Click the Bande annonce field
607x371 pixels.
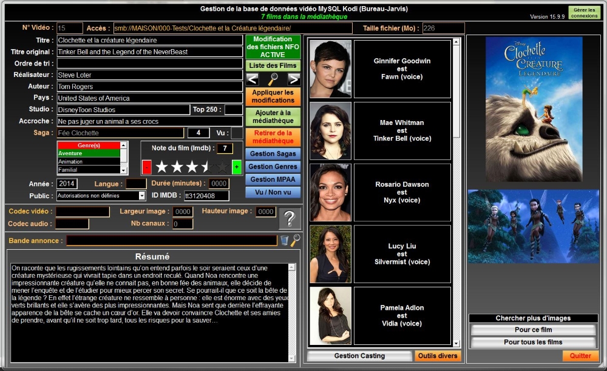pos(172,241)
